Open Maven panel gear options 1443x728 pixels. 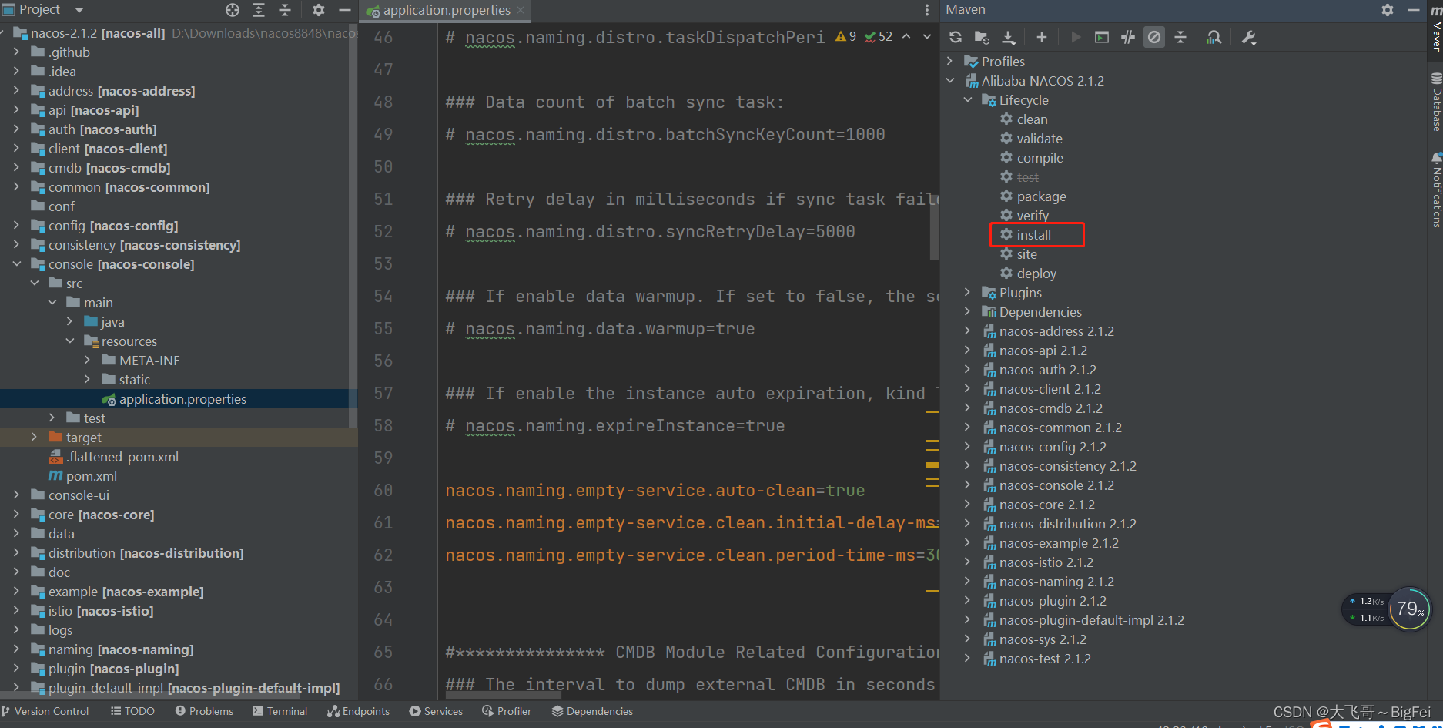coord(1387,10)
